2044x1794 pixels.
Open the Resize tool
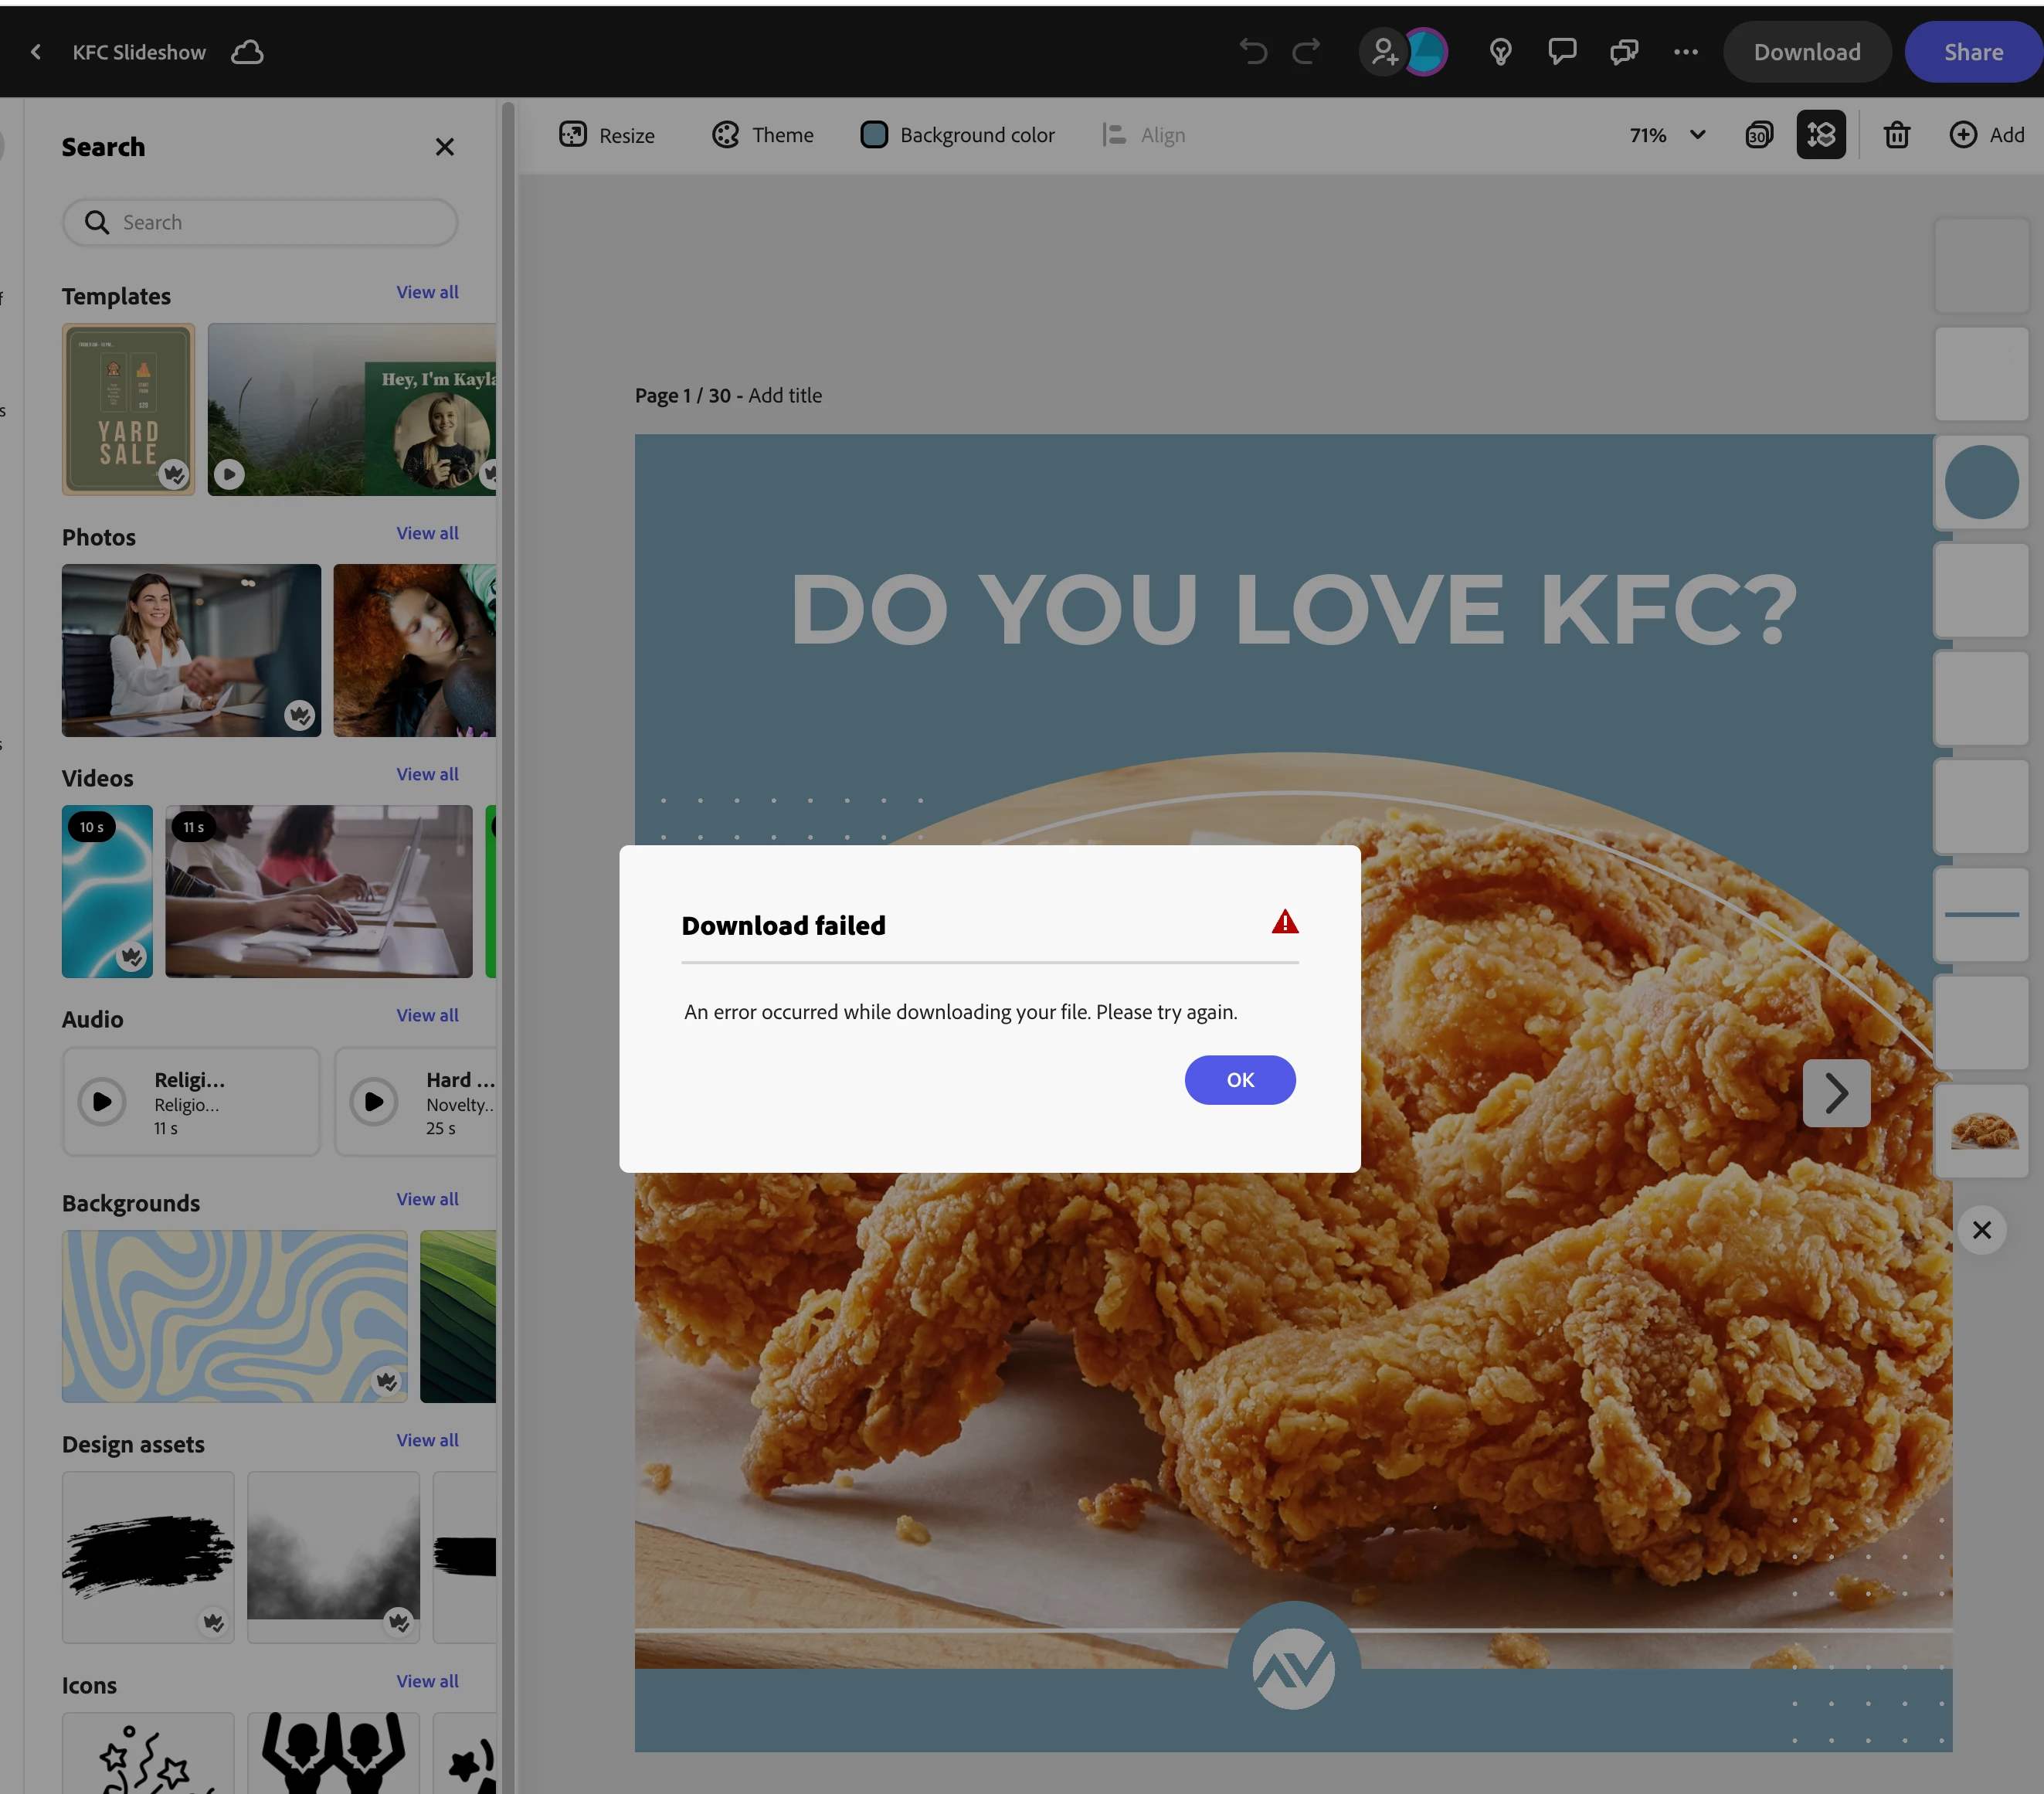tap(607, 135)
